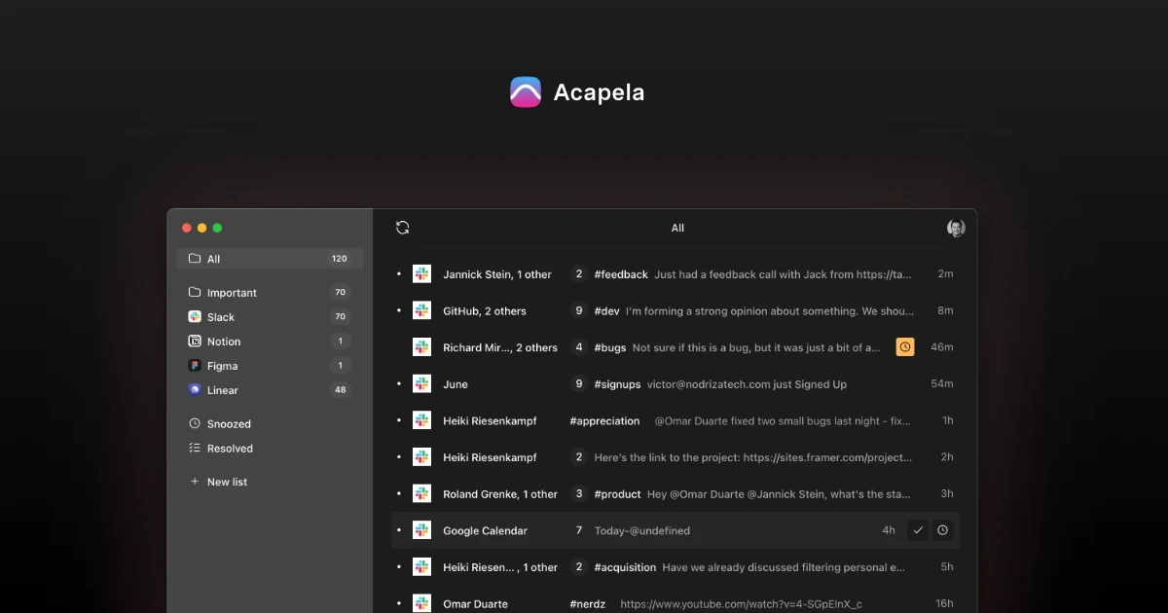Click the Acapela logo icon
This screenshot has width=1168, height=613.
point(526,92)
